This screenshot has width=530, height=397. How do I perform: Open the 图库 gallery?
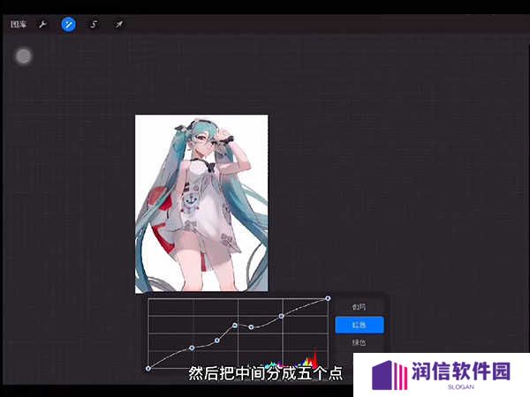(x=19, y=25)
